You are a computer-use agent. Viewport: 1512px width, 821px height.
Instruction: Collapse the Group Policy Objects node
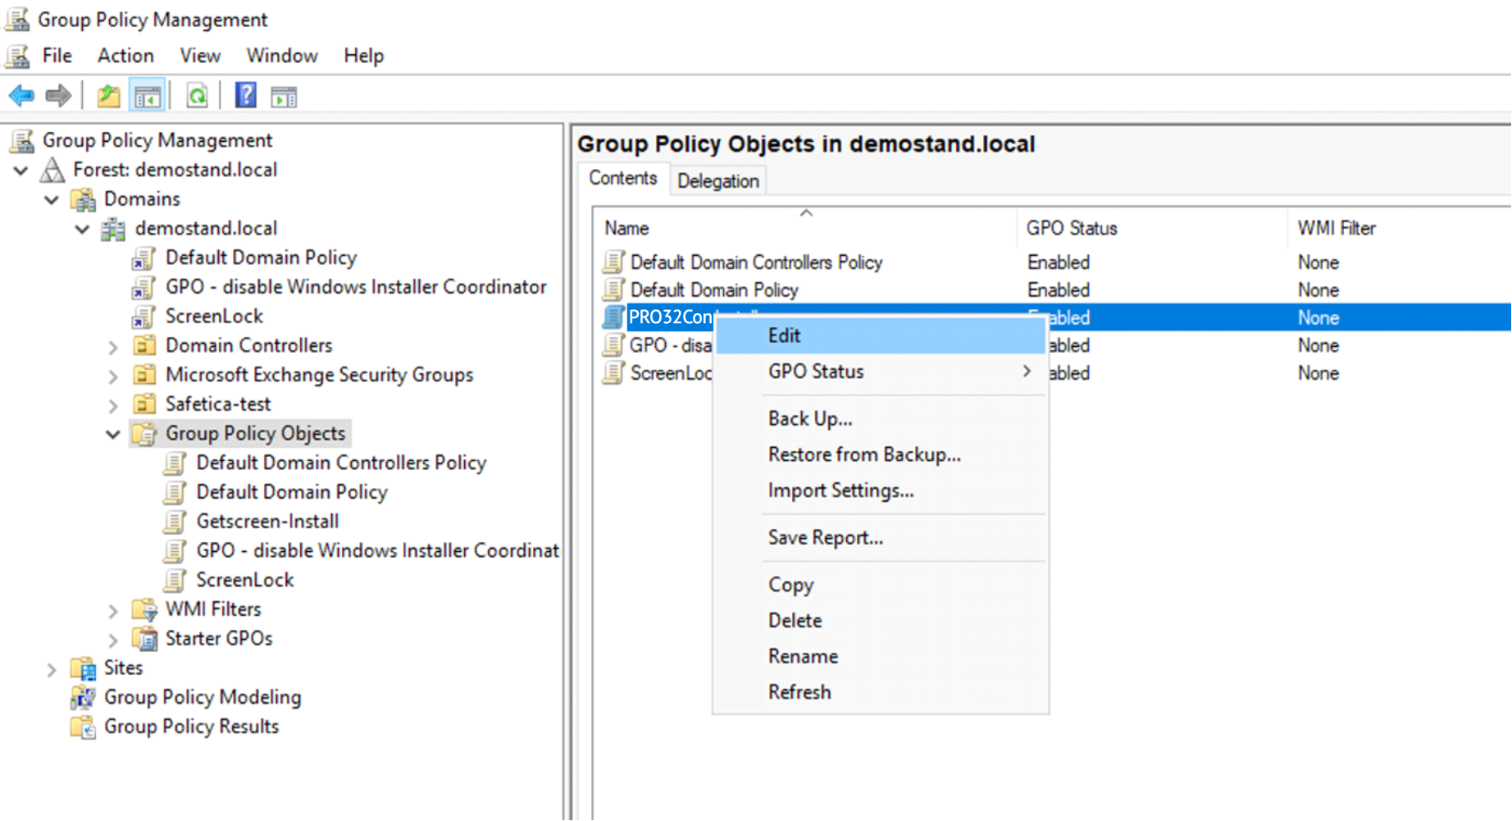[113, 434]
